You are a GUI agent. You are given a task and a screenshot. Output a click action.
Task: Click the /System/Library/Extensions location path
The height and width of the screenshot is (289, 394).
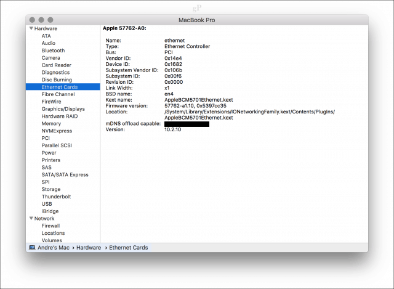tap(249, 115)
